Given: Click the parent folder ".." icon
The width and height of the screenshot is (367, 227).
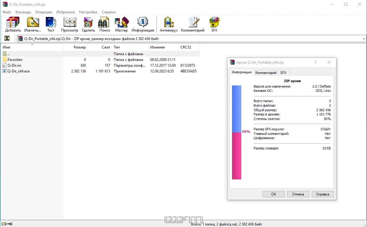Looking at the screenshot, I should coord(5,54).
